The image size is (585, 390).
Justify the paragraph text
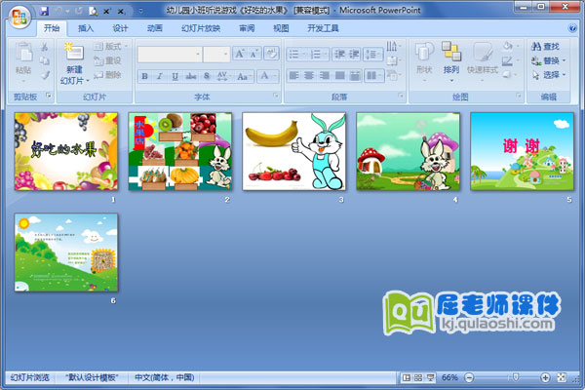click(x=339, y=76)
